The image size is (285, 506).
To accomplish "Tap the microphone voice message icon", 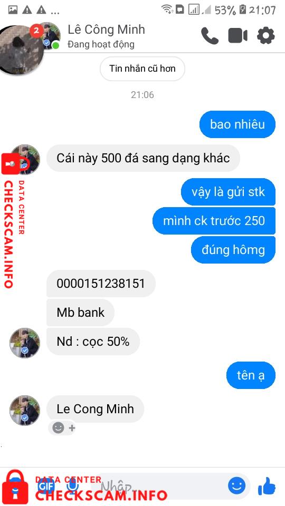I will tap(73, 485).
